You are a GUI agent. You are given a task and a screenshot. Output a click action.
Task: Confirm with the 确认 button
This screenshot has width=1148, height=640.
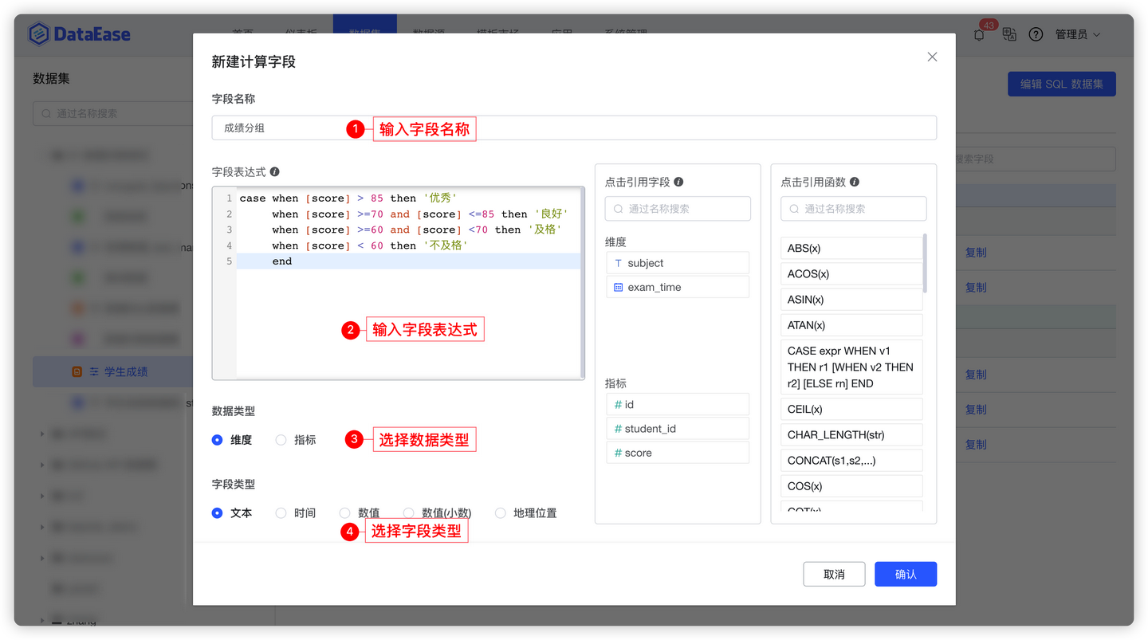(x=906, y=574)
